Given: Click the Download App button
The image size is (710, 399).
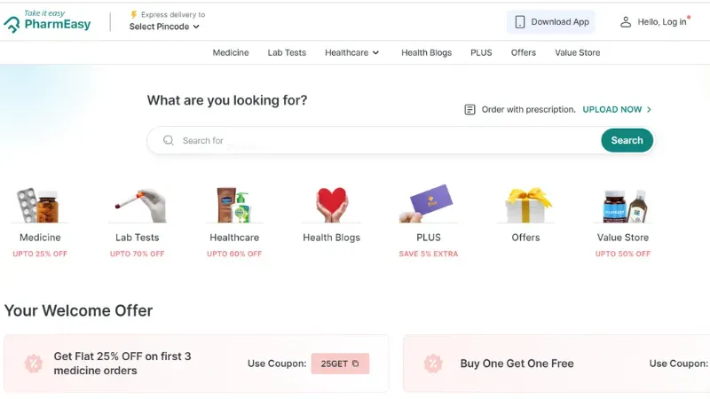Looking at the screenshot, I should click(x=550, y=21).
